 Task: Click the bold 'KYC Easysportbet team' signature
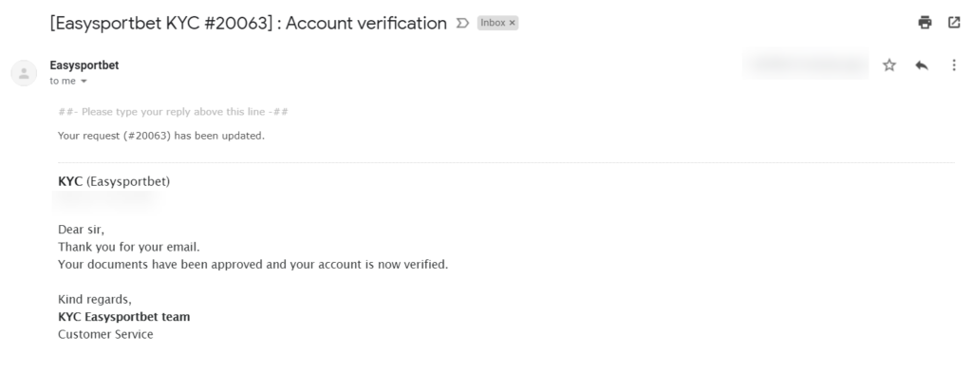(124, 317)
